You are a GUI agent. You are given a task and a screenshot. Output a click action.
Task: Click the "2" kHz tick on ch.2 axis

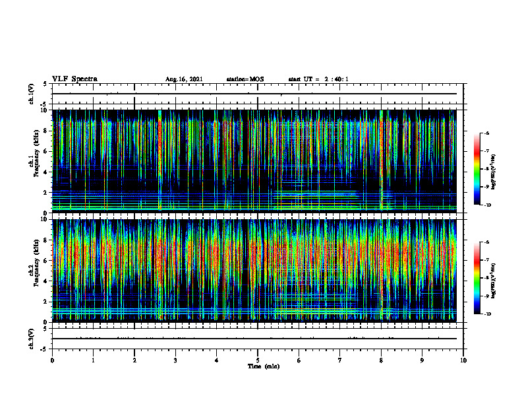coord(46,302)
